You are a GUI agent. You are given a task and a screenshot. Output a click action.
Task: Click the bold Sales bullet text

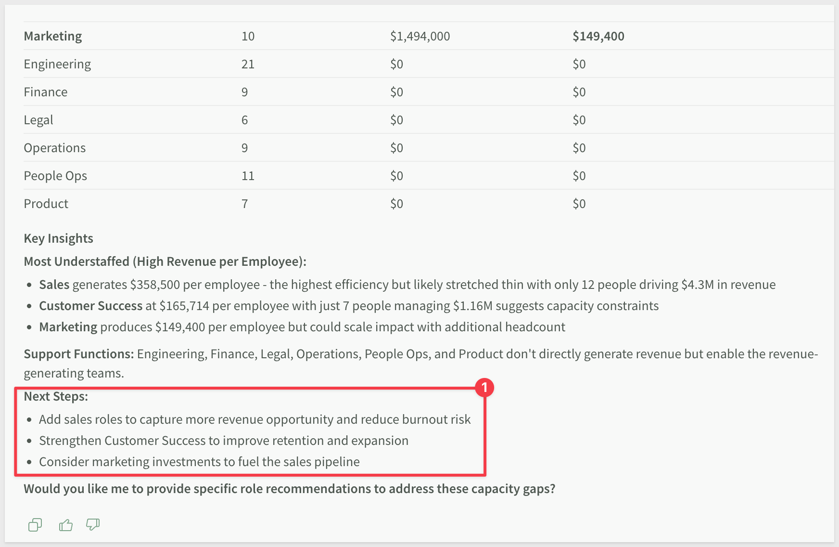pos(54,285)
